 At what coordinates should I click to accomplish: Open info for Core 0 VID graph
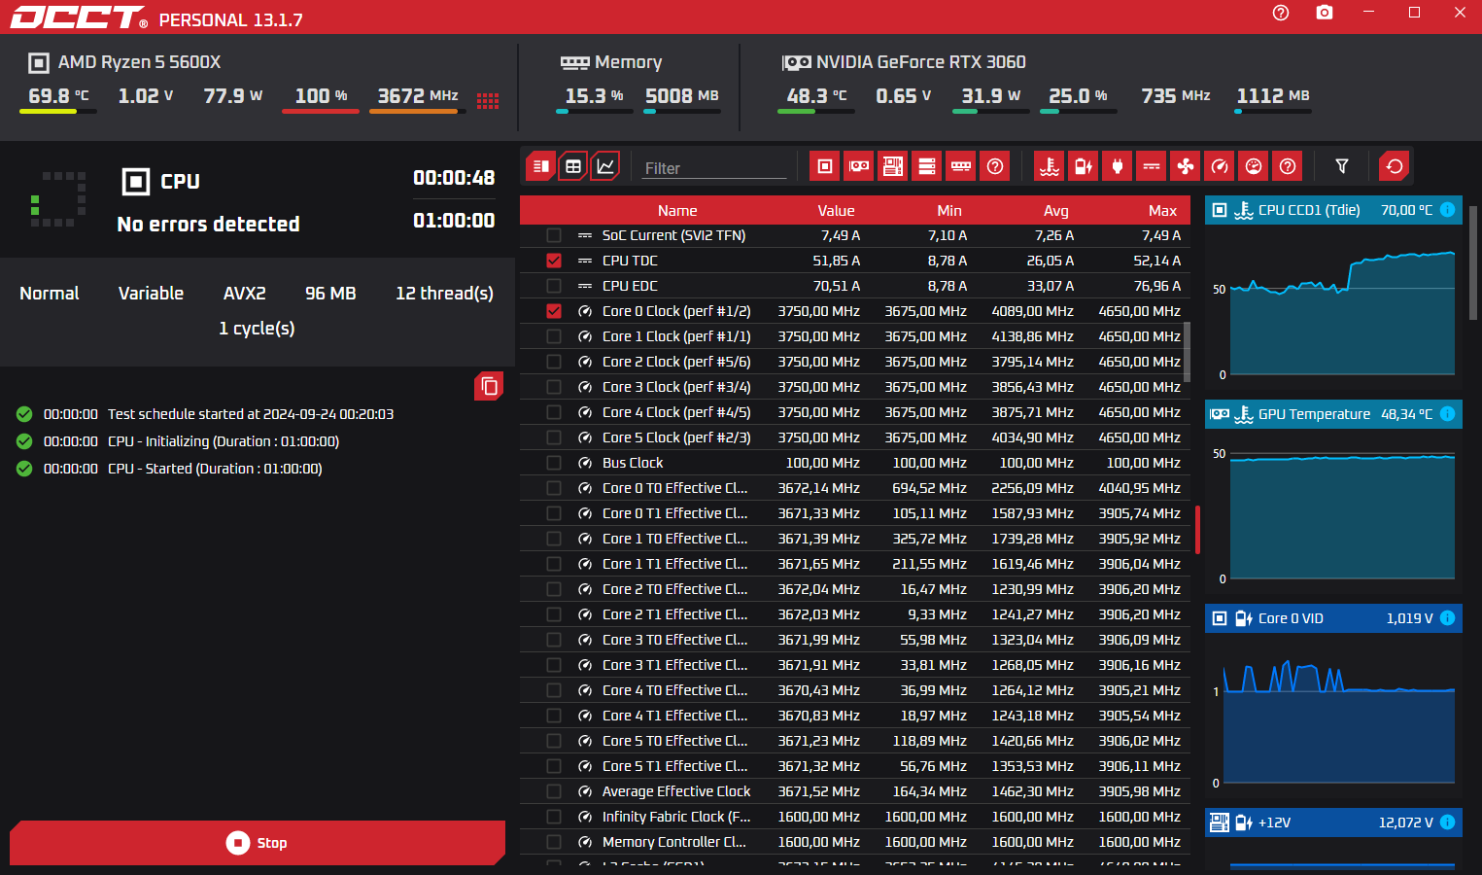1447,618
